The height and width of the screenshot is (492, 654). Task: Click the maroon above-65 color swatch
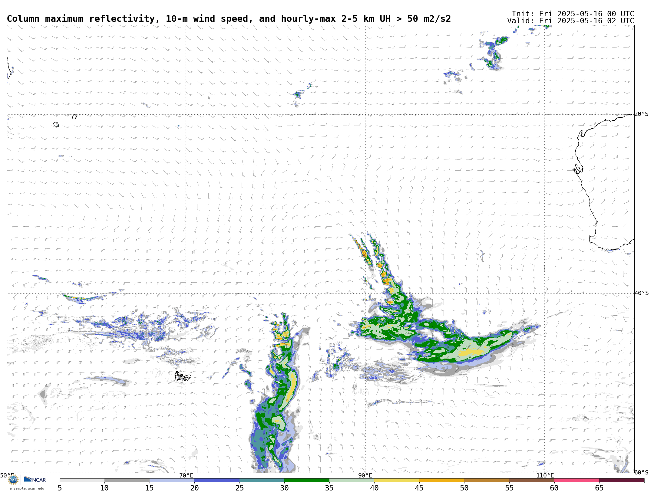622,481
